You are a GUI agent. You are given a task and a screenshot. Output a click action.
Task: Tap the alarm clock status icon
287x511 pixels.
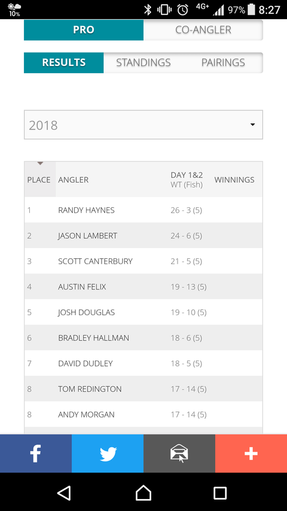point(182,10)
